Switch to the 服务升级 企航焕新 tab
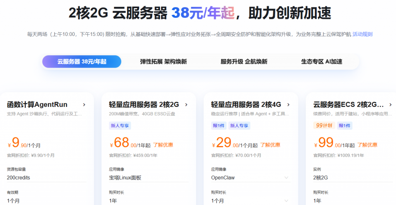Image resolution: width=396 pixels, height=205 pixels. pos(244,61)
